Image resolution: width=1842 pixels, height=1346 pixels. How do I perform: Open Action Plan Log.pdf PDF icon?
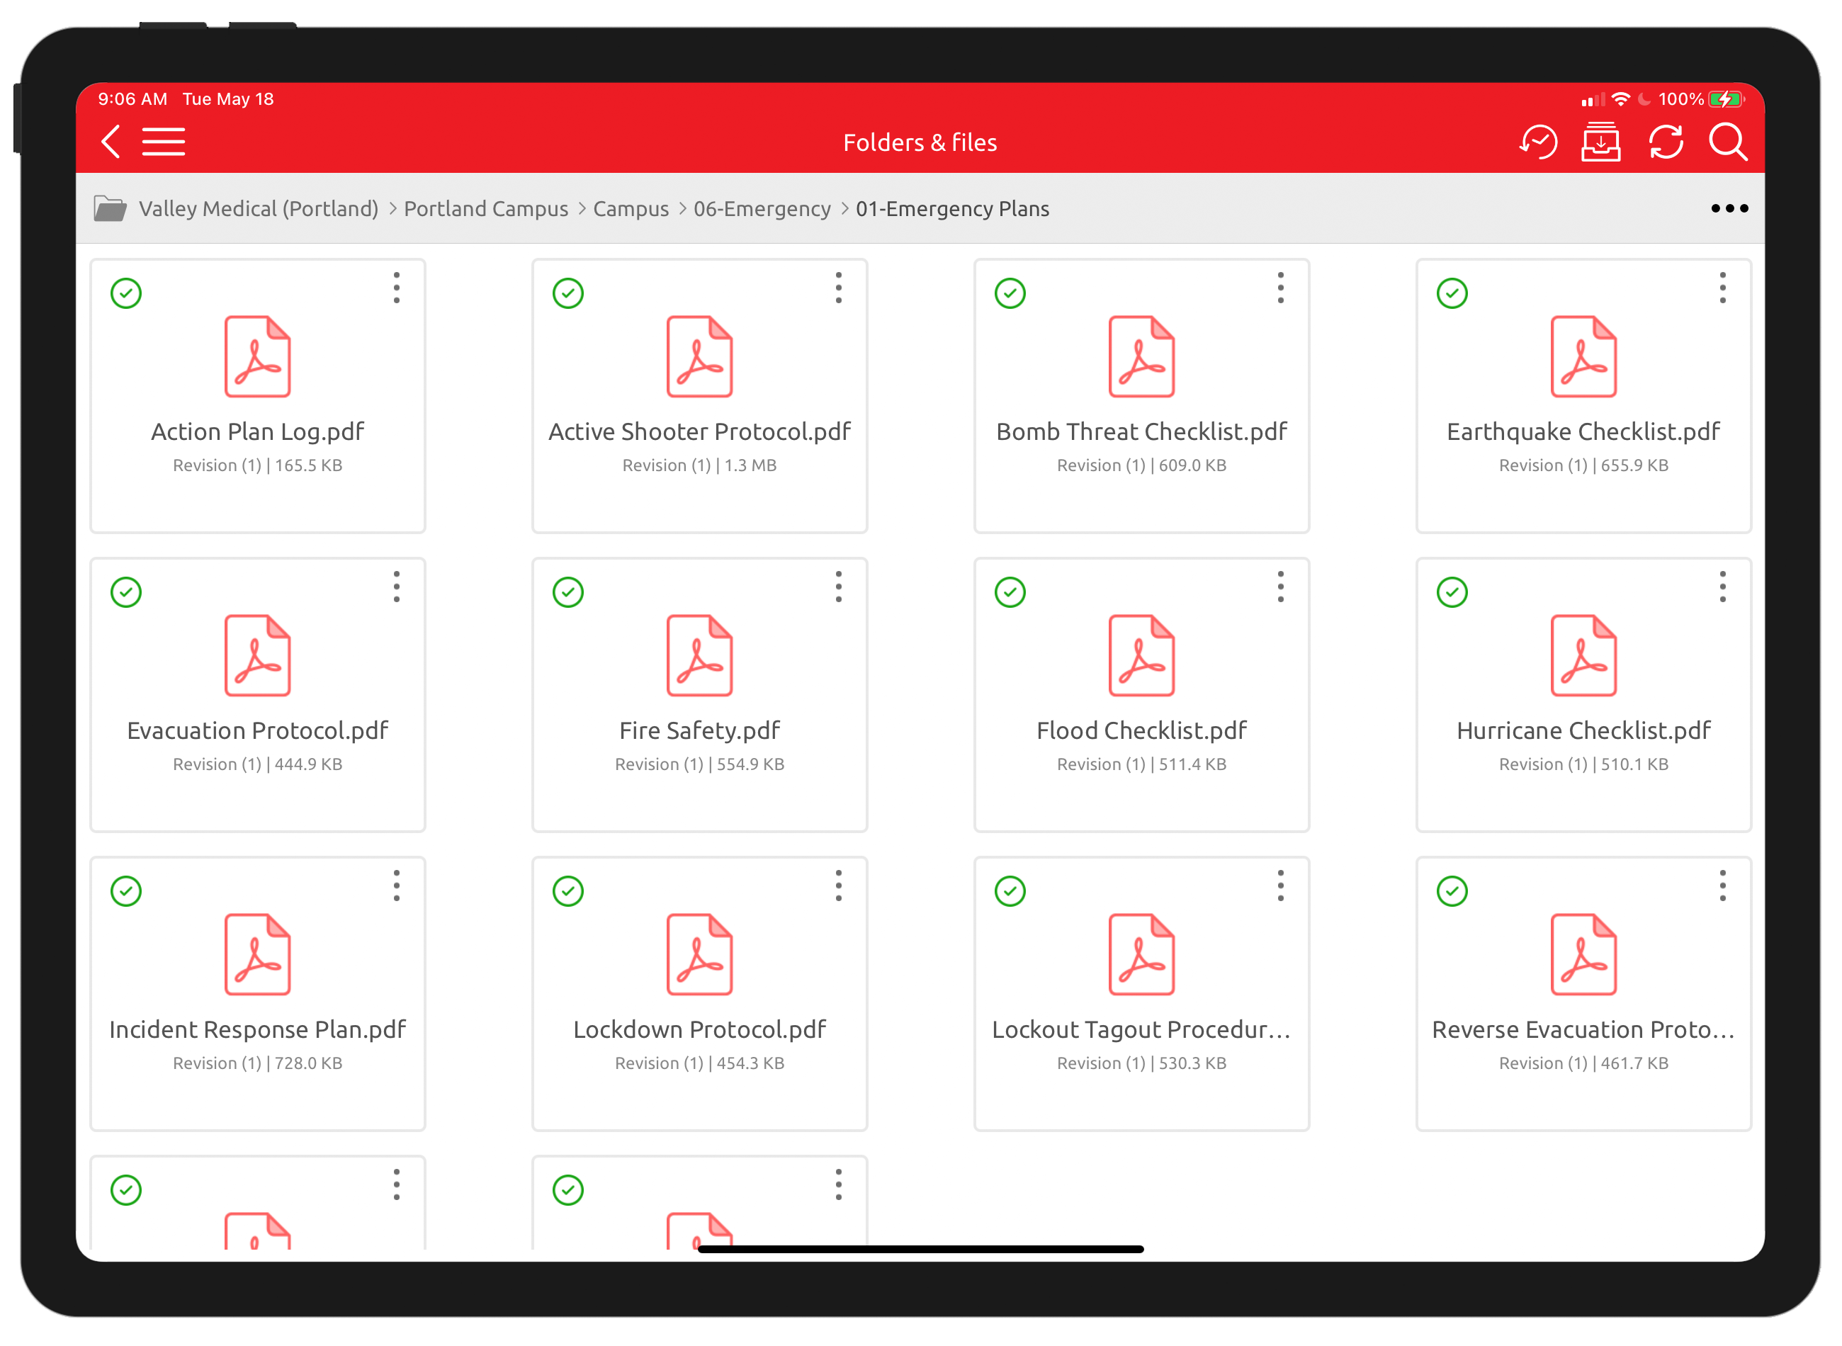coord(257,357)
